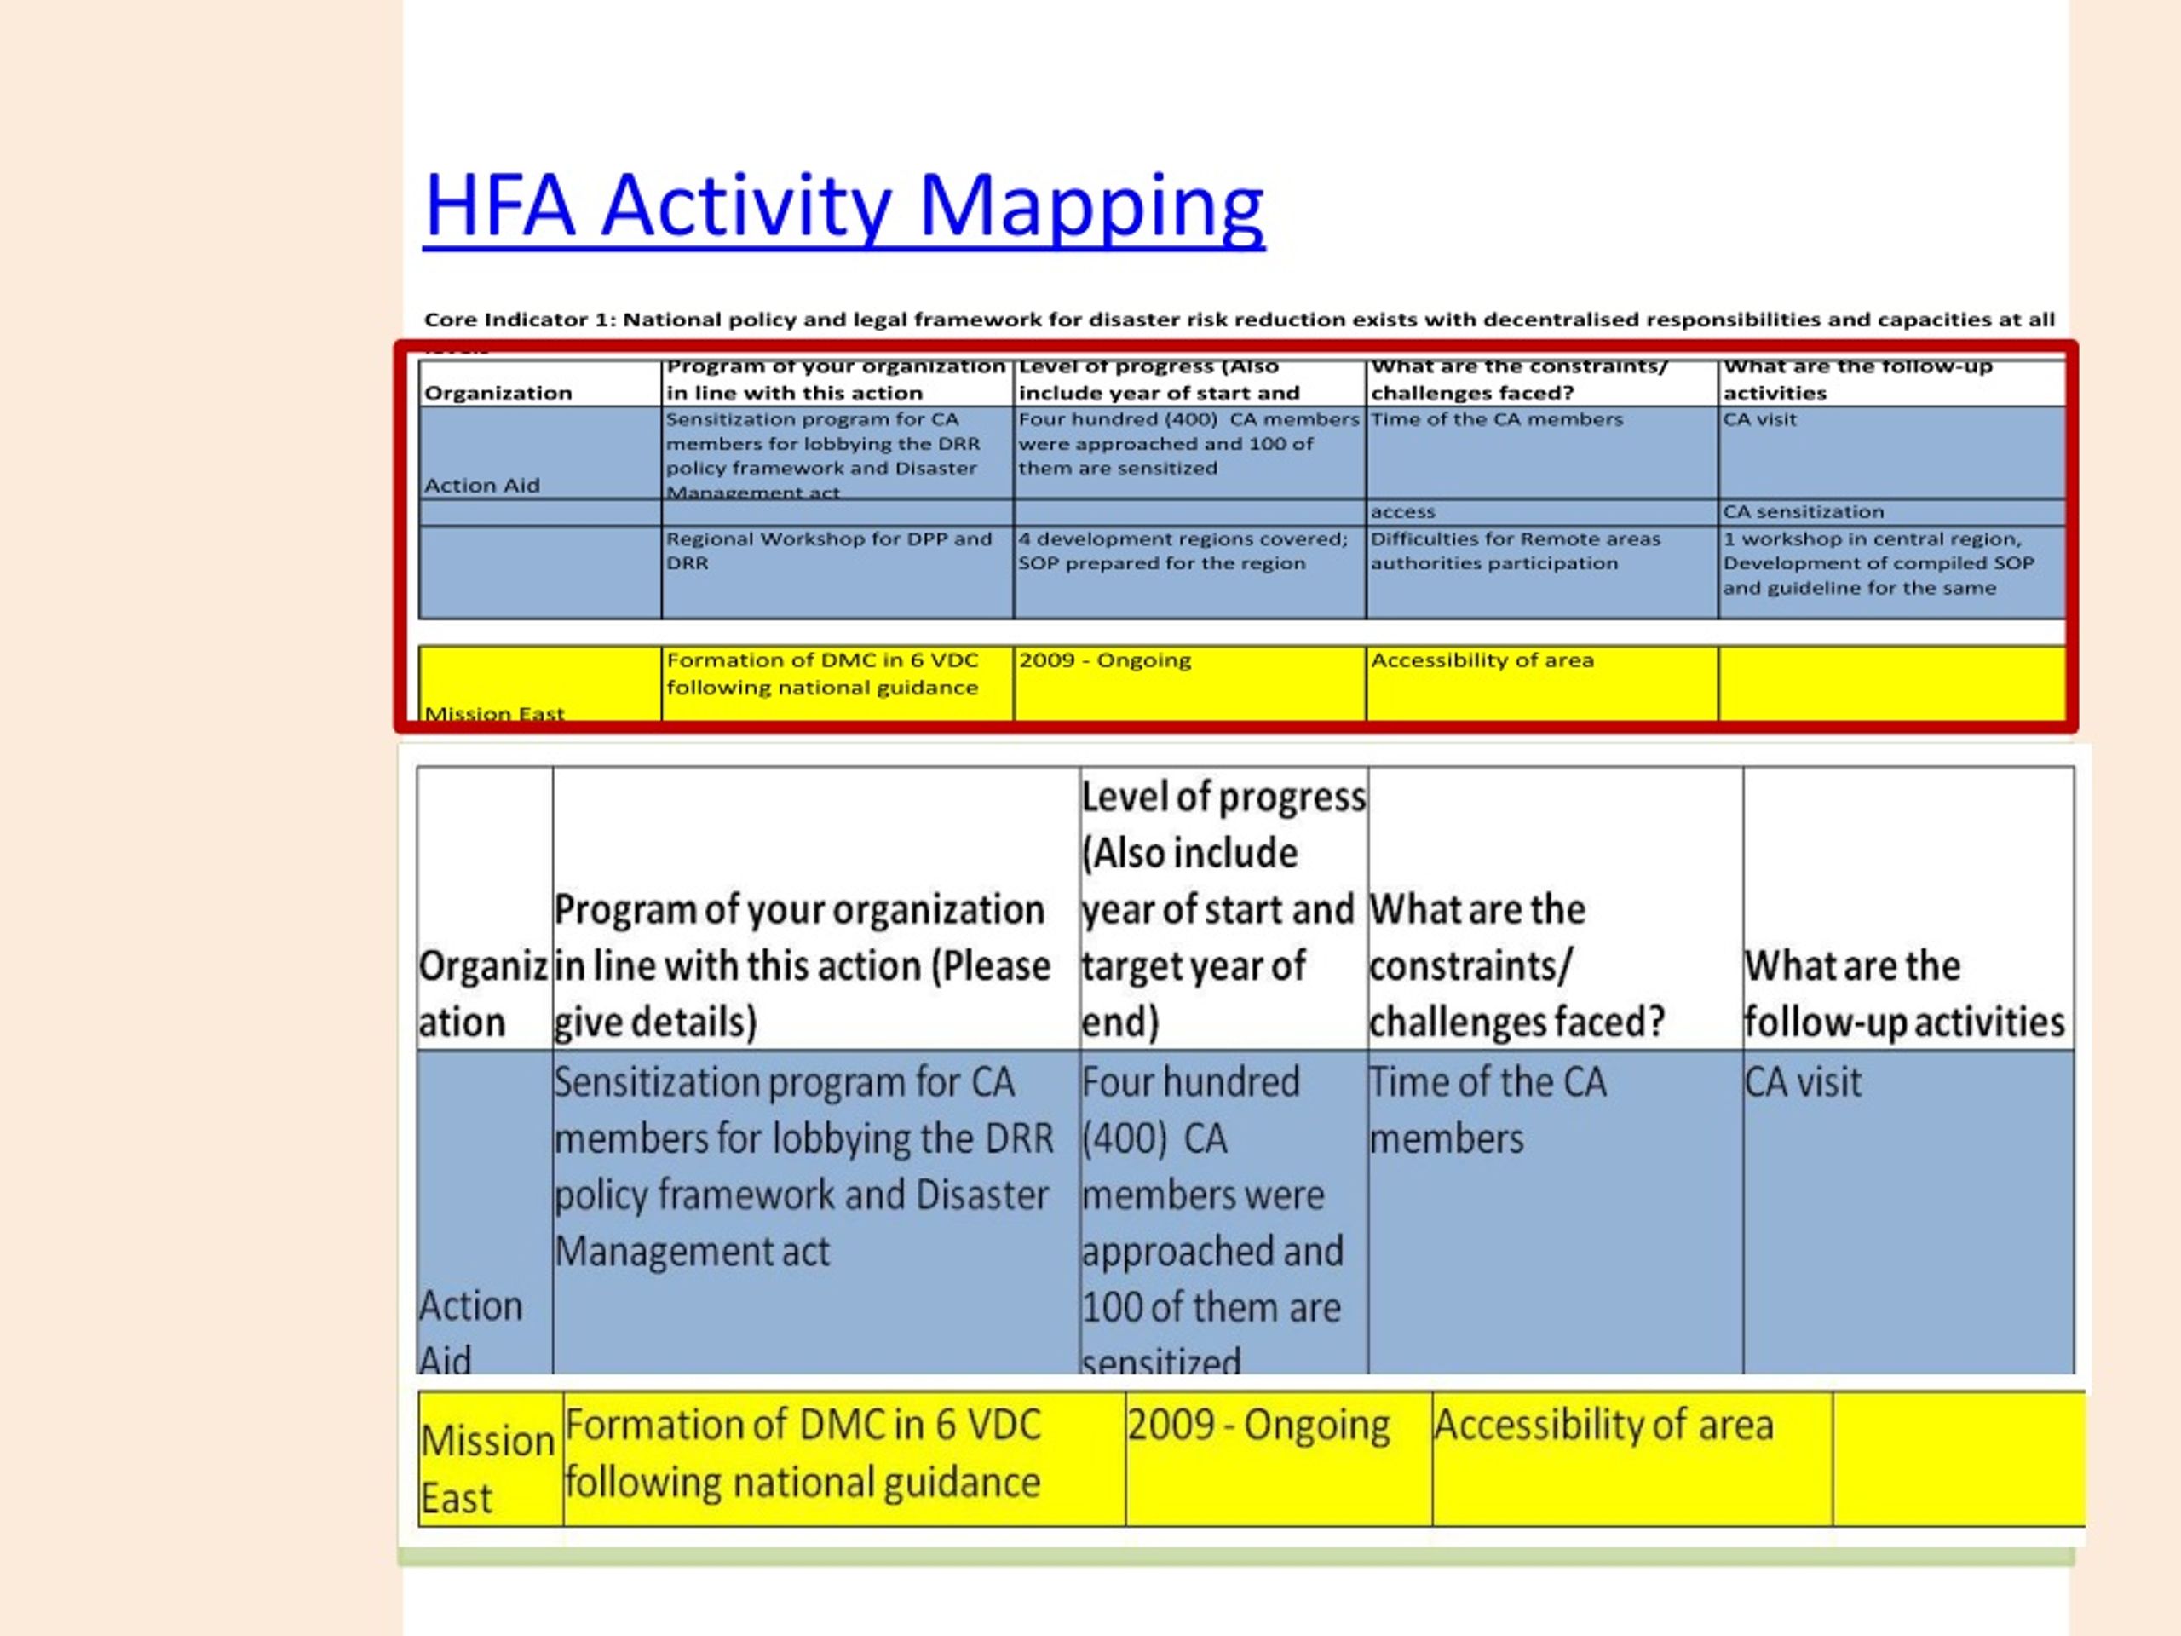This screenshot has height=1636, width=2181.
Task: Click small 'Program of your organization' header
Action: [837, 383]
